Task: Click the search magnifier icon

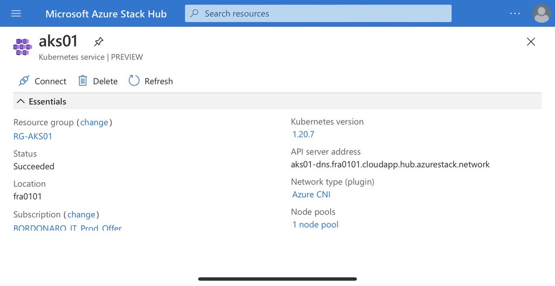Action: [x=194, y=13]
